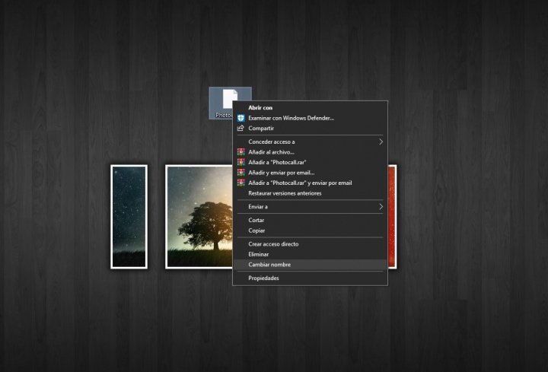Screen dimensions: 548x372
Task: Expand the Enviar a submenu arrow
Action: pyautogui.click(x=381, y=207)
